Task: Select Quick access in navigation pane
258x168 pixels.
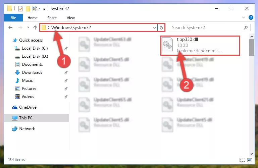Action: [31, 40]
